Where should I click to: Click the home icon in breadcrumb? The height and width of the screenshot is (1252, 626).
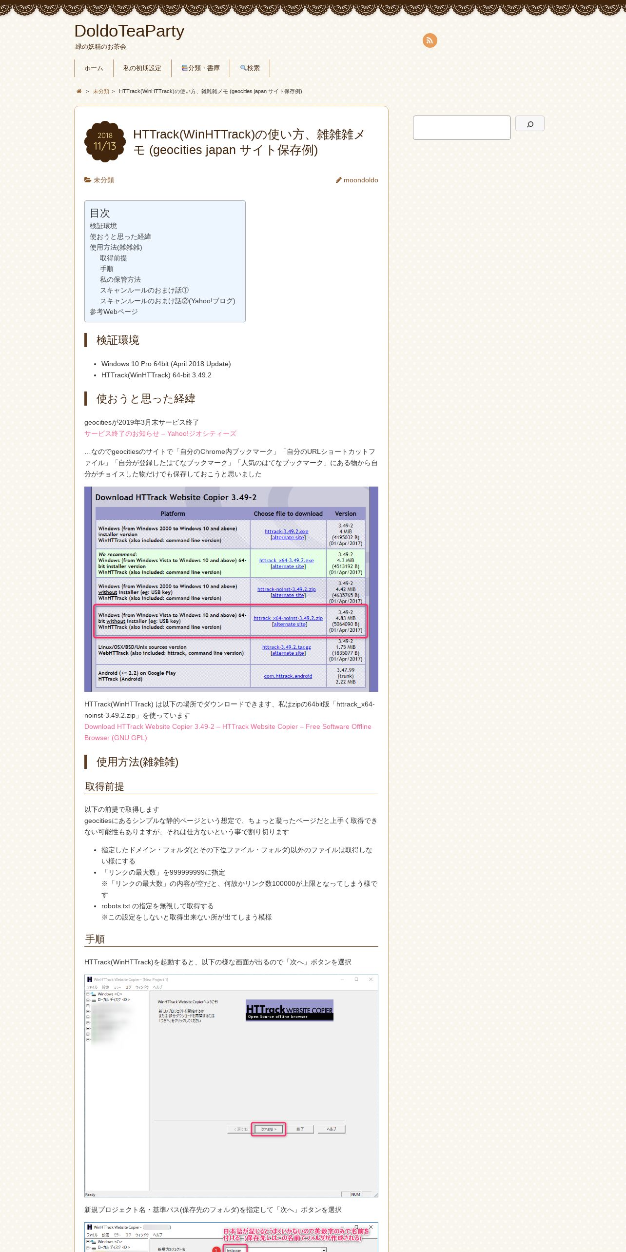[79, 91]
